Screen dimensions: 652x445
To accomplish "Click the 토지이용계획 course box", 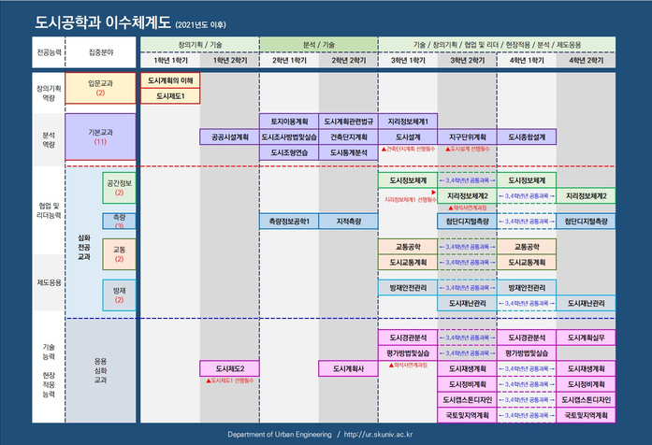I will (289, 122).
